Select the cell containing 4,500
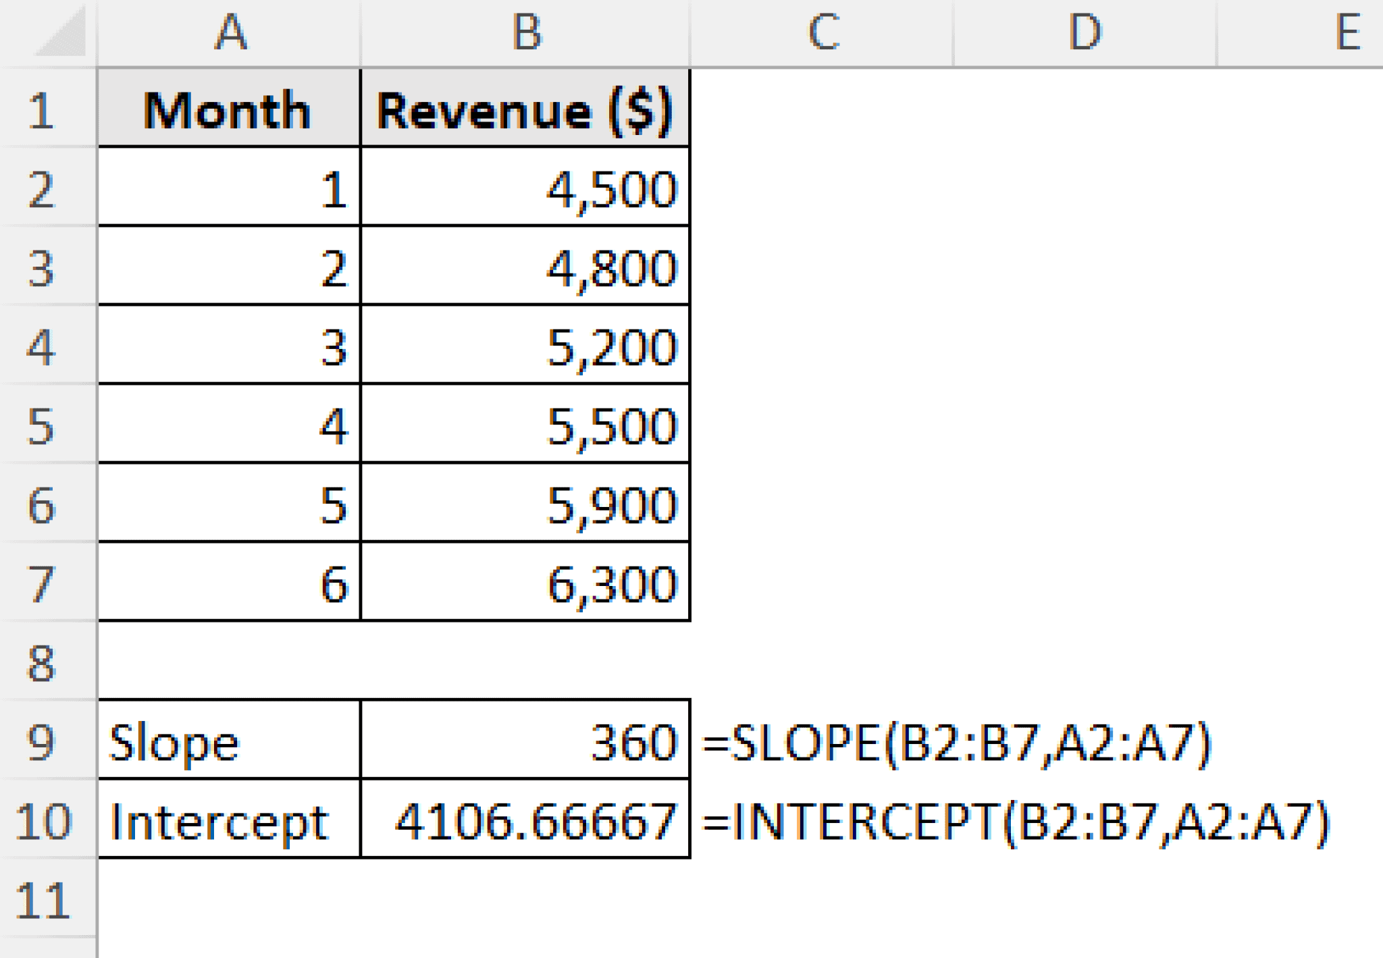The image size is (1383, 958). [527, 189]
